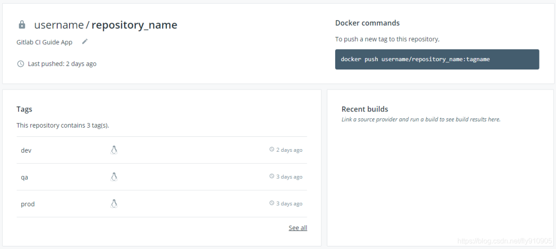
Task: Click the private repository lock icon
Action: pos(22,25)
